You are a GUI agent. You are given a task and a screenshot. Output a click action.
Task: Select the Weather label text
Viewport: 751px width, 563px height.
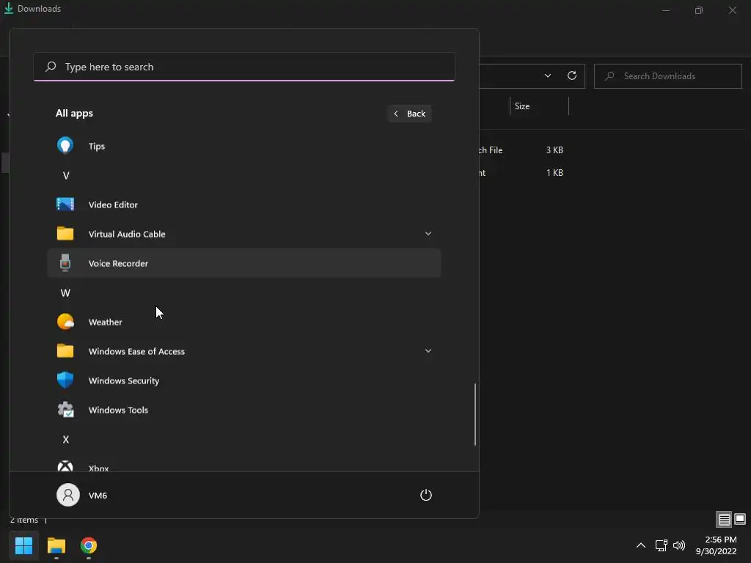106,322
